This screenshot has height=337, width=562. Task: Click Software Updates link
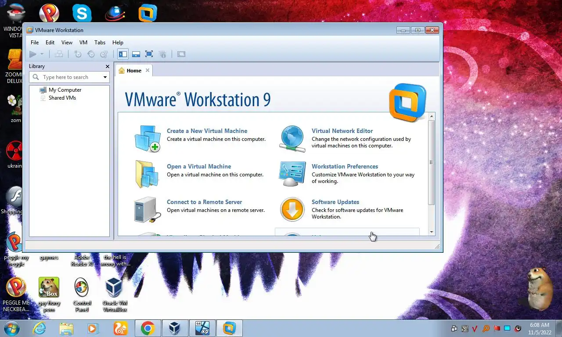(x=335, y=202)
